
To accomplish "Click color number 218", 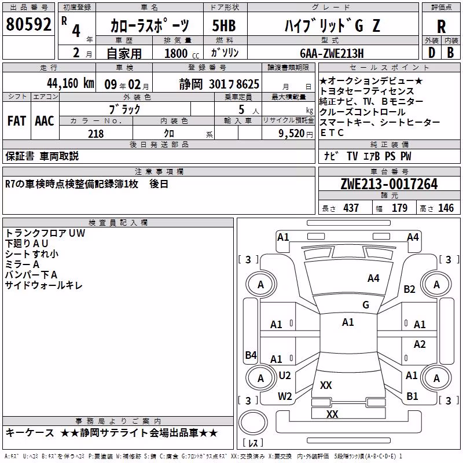I will (95, 134).
